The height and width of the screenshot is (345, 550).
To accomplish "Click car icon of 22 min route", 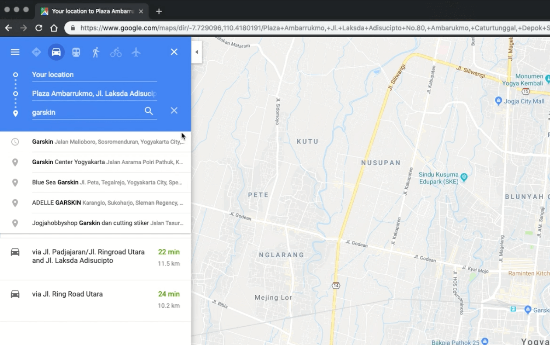I will tap(15, 252).
